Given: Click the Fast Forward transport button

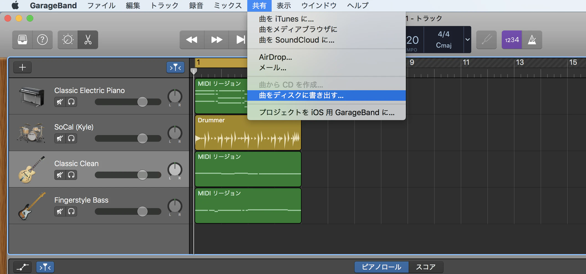Looking at the screenshot, I should [216, 40].
